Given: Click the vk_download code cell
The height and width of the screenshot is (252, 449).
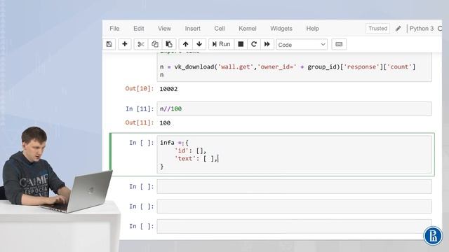Looking at the screenshot, I should [x=294, y=67].
